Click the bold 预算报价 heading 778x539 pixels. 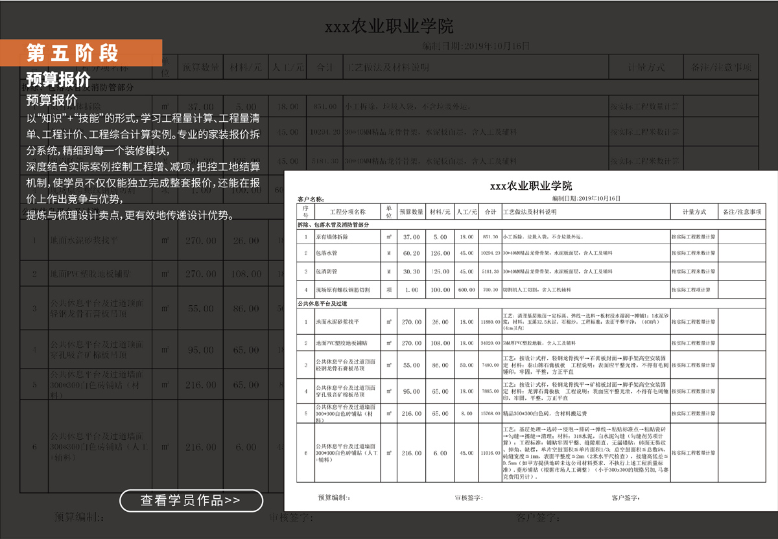click(58, 81)
